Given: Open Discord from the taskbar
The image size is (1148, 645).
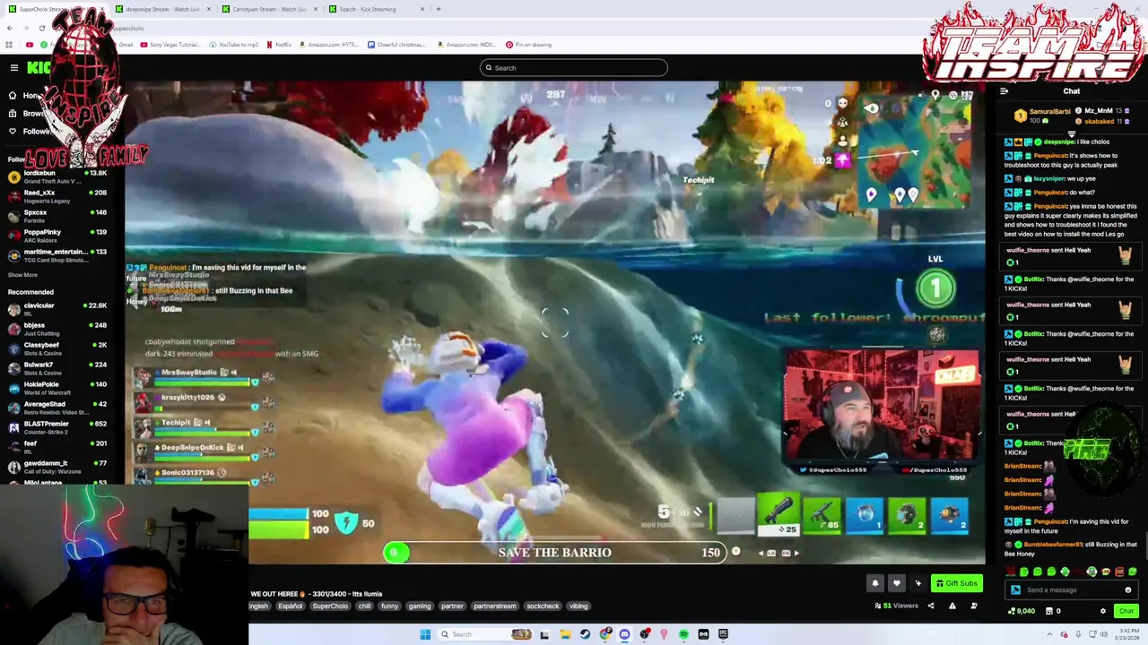Looking at the screenshot, I should [x=624, y=634].
